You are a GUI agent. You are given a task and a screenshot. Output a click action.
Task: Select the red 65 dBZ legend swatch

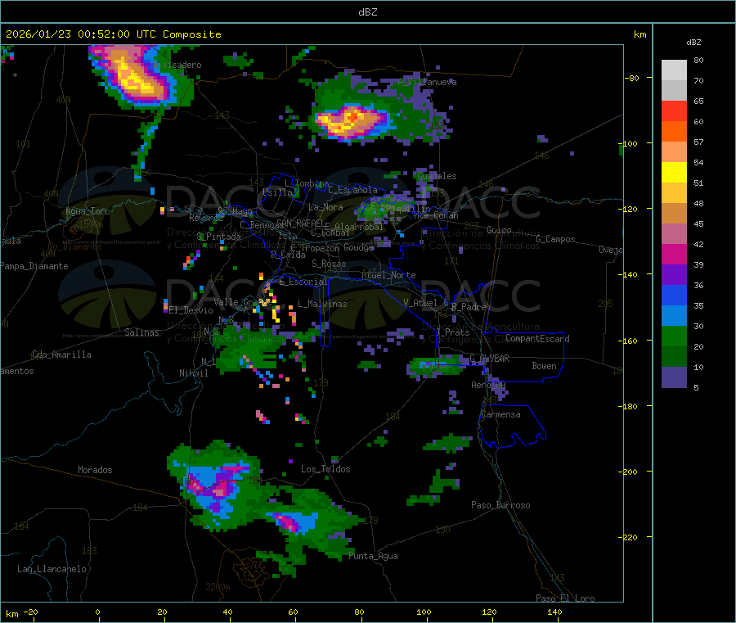[674, 111]
